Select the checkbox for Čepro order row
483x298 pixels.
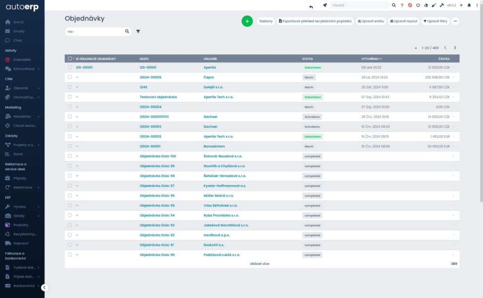click(70, 77)
